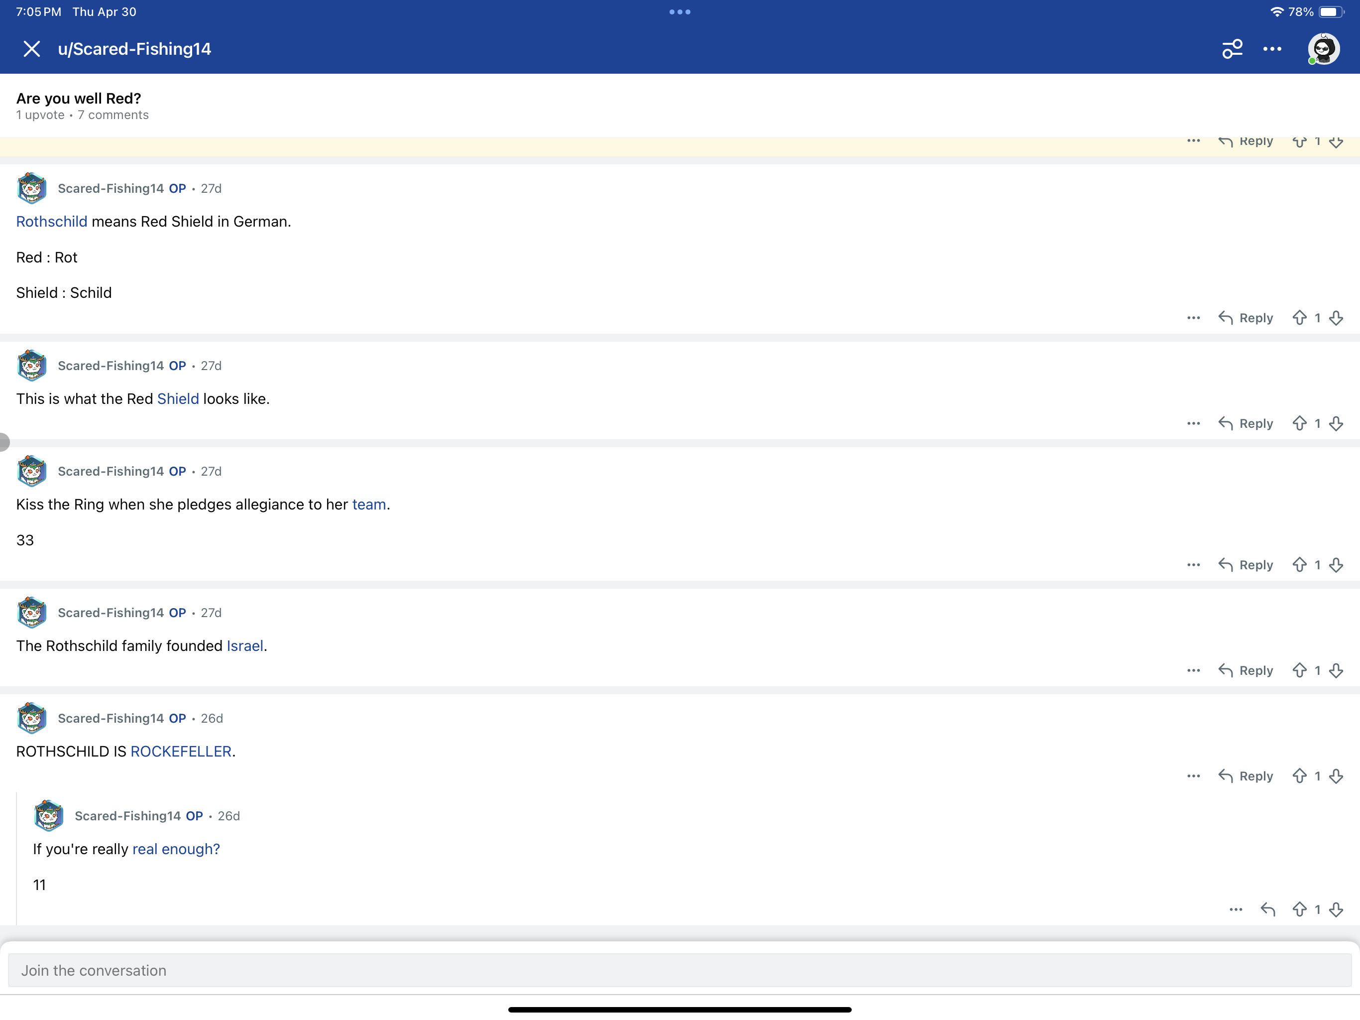Tap the multitasking three dots at top
This screenshot has height=1020, width=1360.
(x=680, y=11)
